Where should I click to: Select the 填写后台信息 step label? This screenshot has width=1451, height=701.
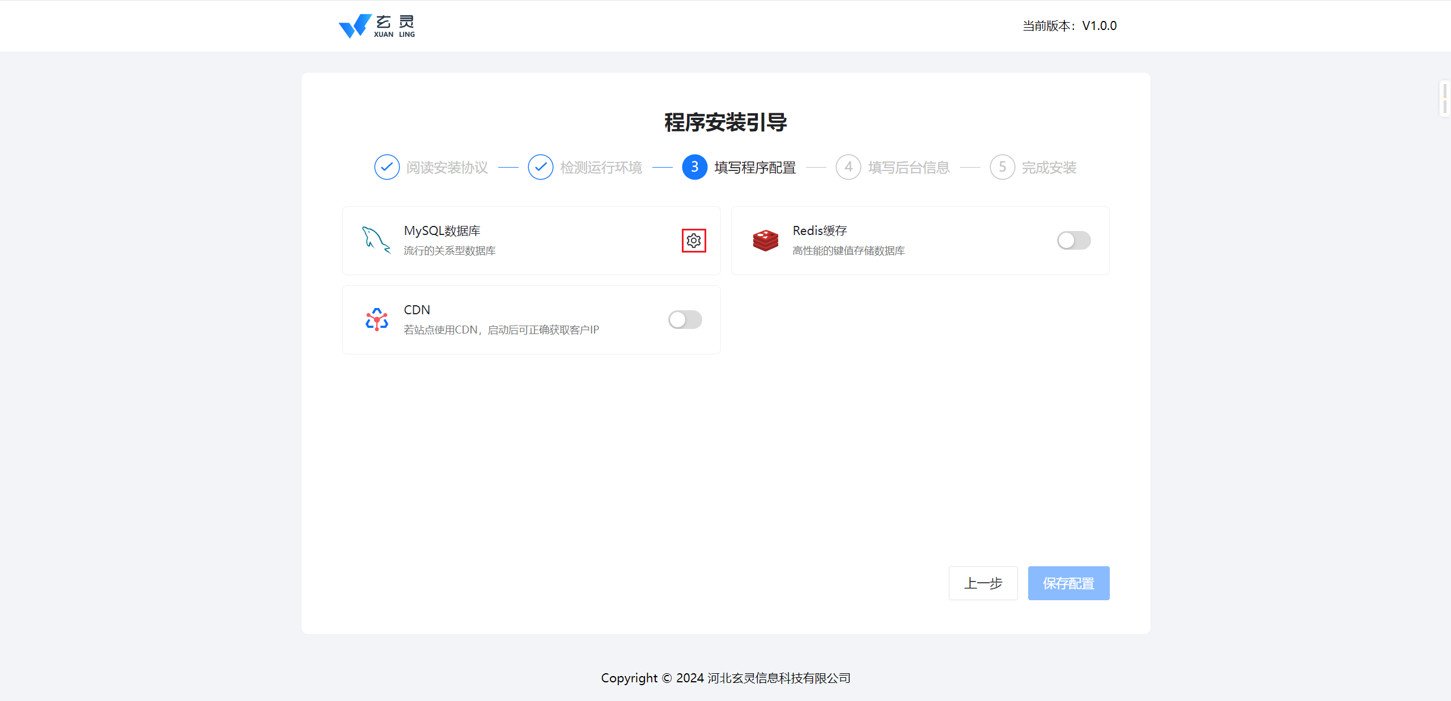[x=909, y=168]
